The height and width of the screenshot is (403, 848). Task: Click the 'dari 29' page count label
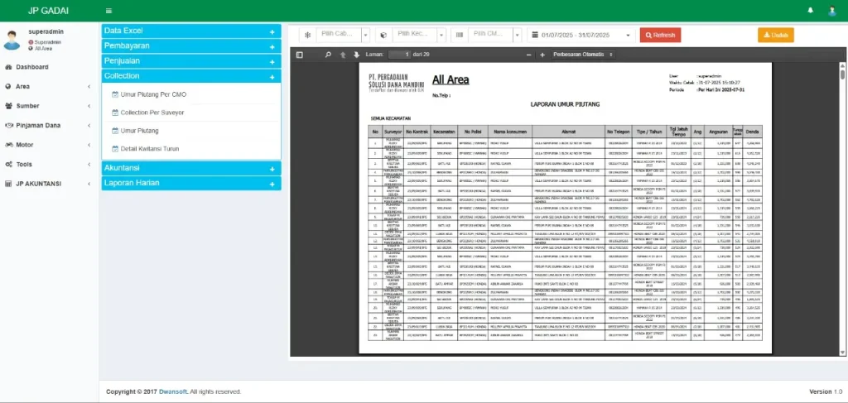tap(421, 55)
